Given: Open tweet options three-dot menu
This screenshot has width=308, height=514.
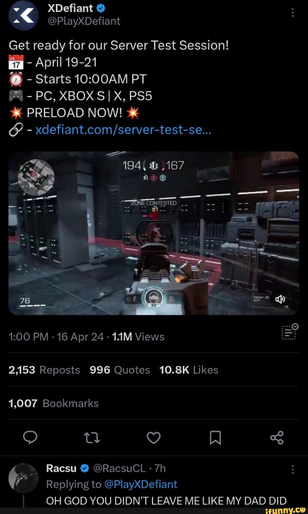Looking at the screenshot, I should pyautogui.click(x=292, y=13).
